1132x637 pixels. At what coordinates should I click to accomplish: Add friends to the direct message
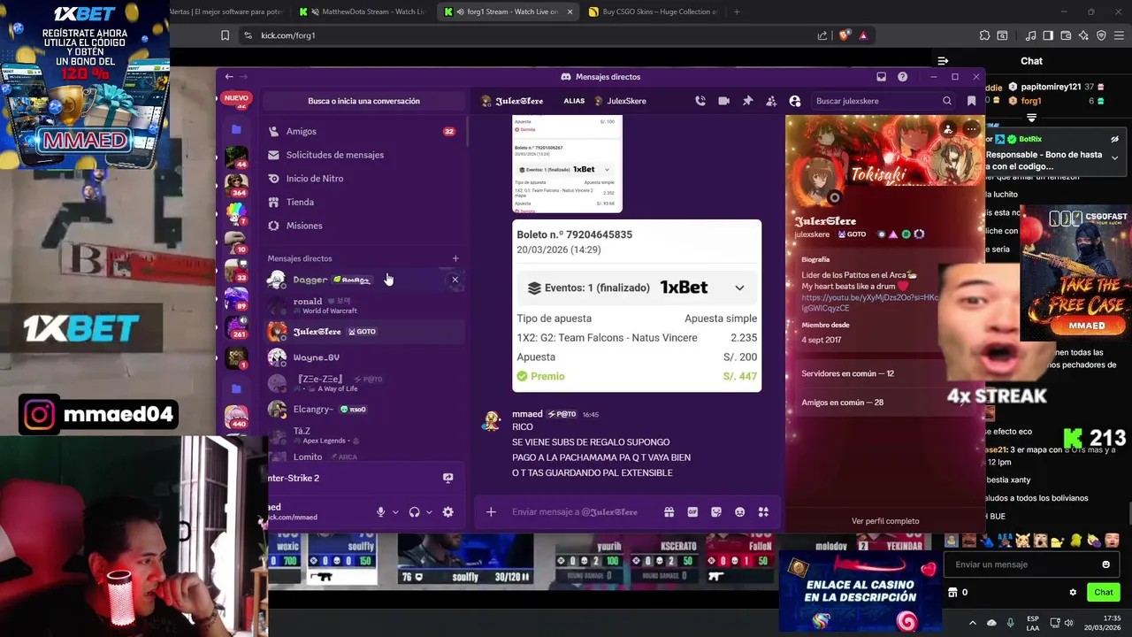pos(771,101)
